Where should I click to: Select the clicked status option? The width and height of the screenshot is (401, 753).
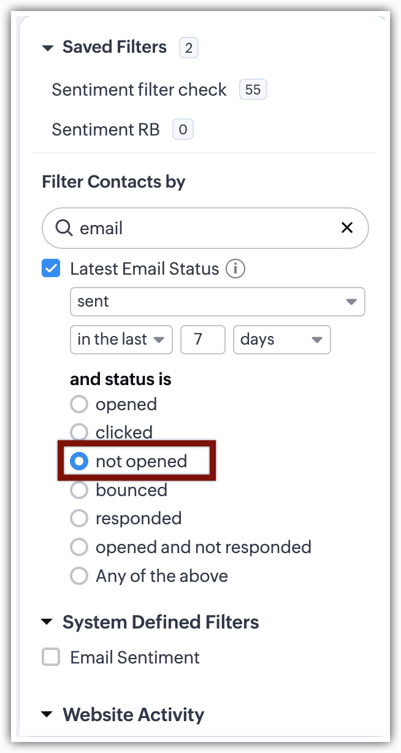(79, 432)
